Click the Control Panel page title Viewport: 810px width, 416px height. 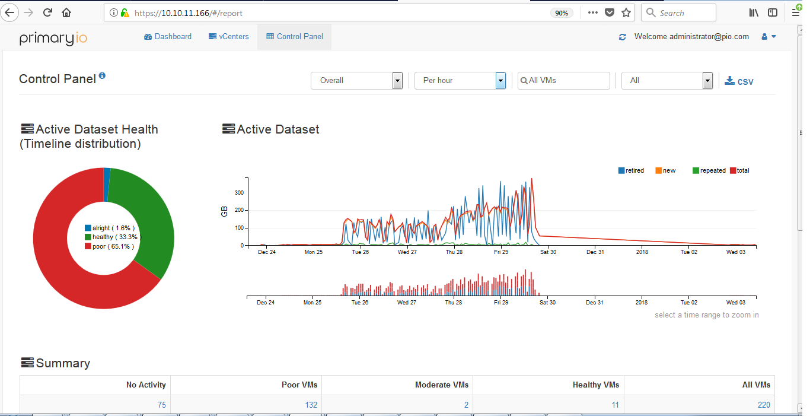click(x=58, y=79)
